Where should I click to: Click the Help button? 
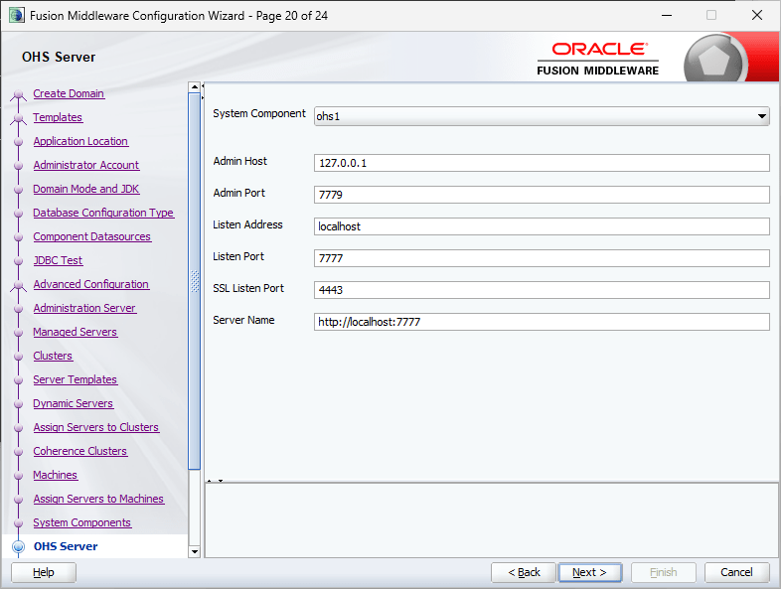coord(44,572)
